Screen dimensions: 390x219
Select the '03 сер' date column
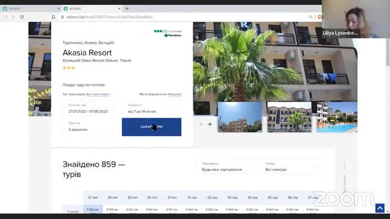tap(232, 198)
